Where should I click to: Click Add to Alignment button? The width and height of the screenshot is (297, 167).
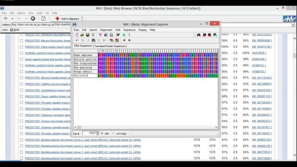(67, 19)
